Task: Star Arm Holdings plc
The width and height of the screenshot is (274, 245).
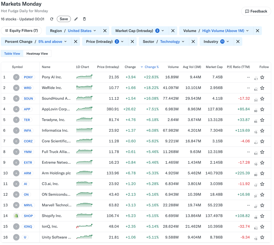Action: click(262, 173)
